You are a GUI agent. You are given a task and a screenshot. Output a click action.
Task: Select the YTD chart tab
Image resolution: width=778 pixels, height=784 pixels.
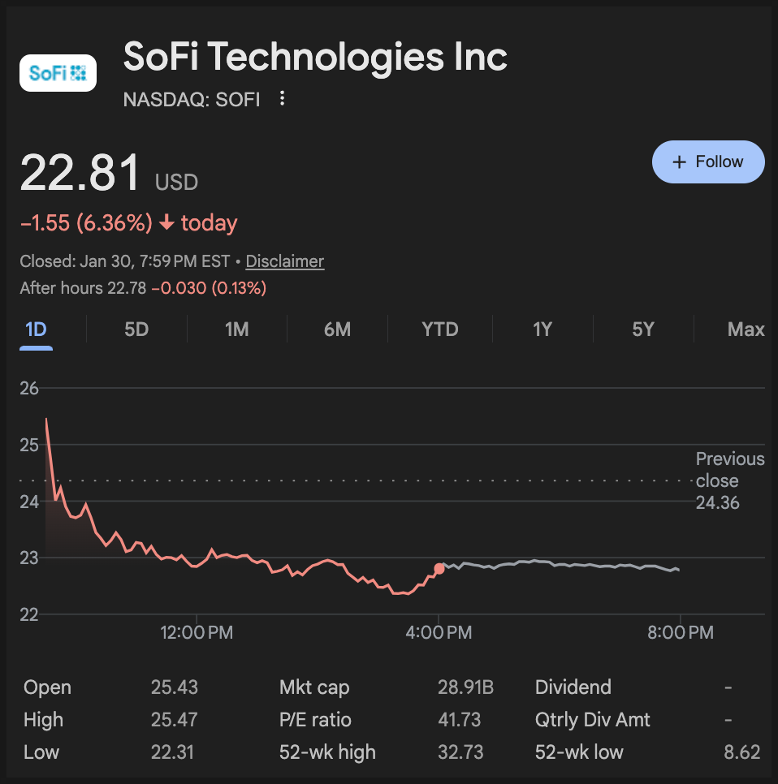(x=440, y=330)
